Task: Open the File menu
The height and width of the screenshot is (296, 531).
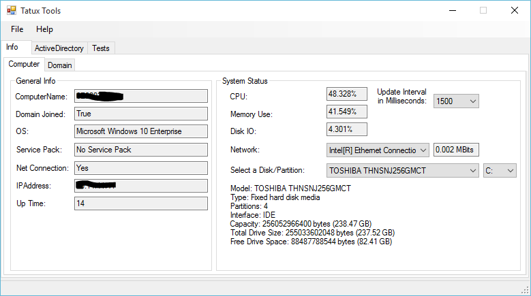Action: 17,29
